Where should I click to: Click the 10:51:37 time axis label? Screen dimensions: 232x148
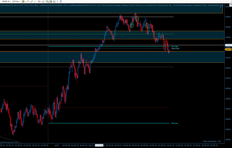pos(170,145)
